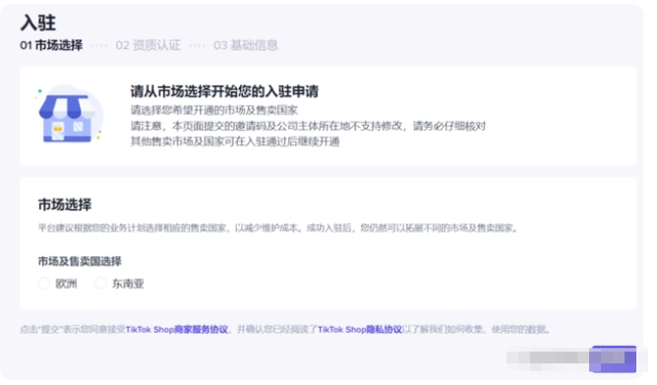Click the blurred gray button beside submit
The image size is (657, 385).
click(x=547, y=358)
